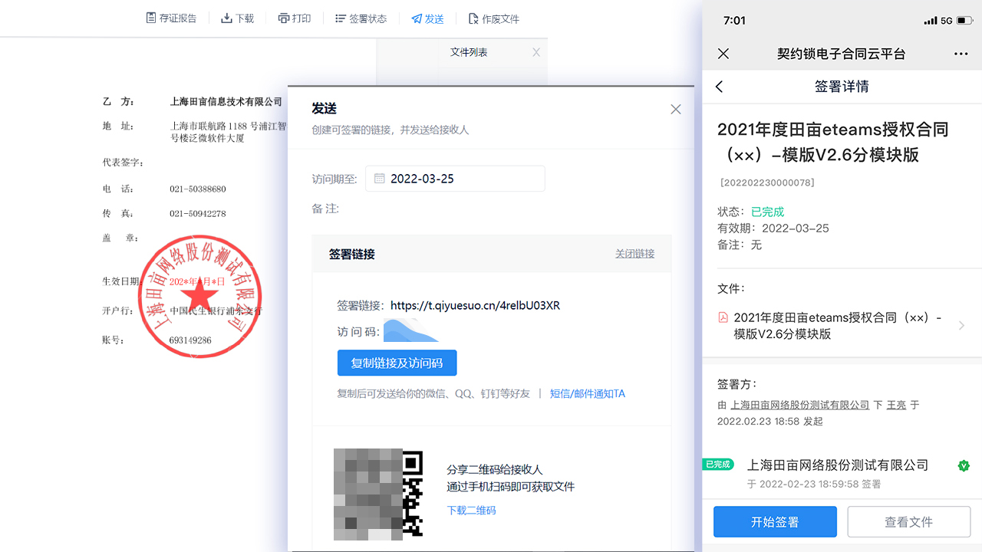Click the calendar icon in date field
The height and width of the screenshot is (552, 982).
(379, 179)
